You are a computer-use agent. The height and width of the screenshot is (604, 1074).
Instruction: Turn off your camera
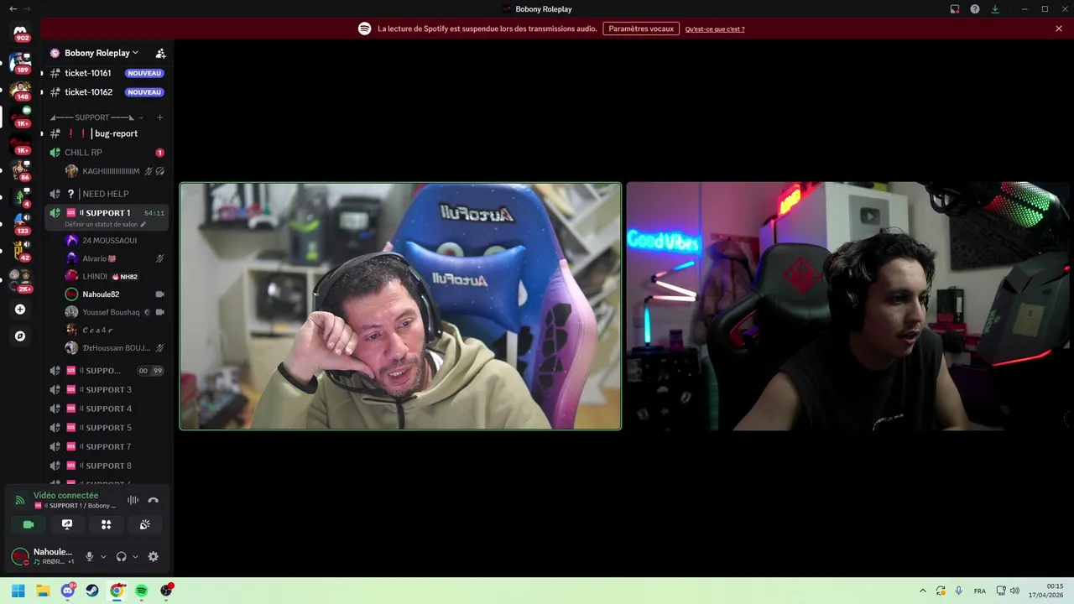click(x=28, y=524)
